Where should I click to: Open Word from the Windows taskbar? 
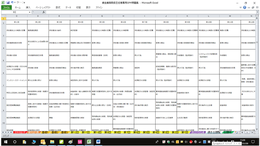[98, 142]
